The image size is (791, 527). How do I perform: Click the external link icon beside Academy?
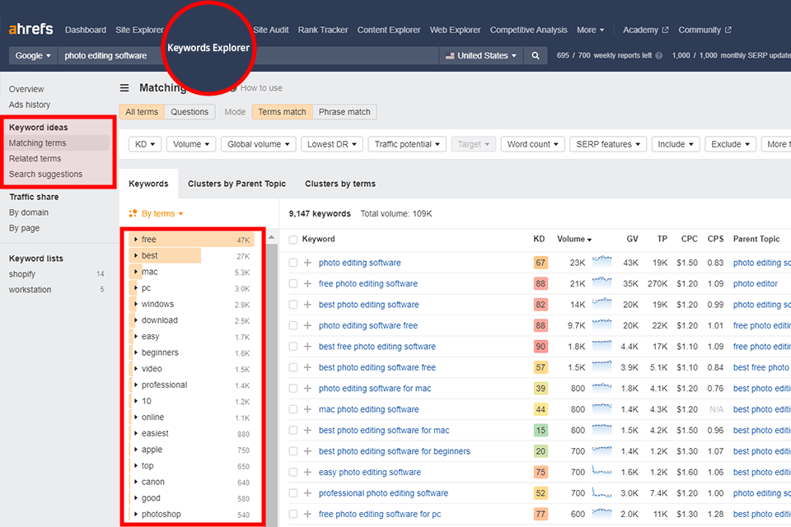pos(665,30)
